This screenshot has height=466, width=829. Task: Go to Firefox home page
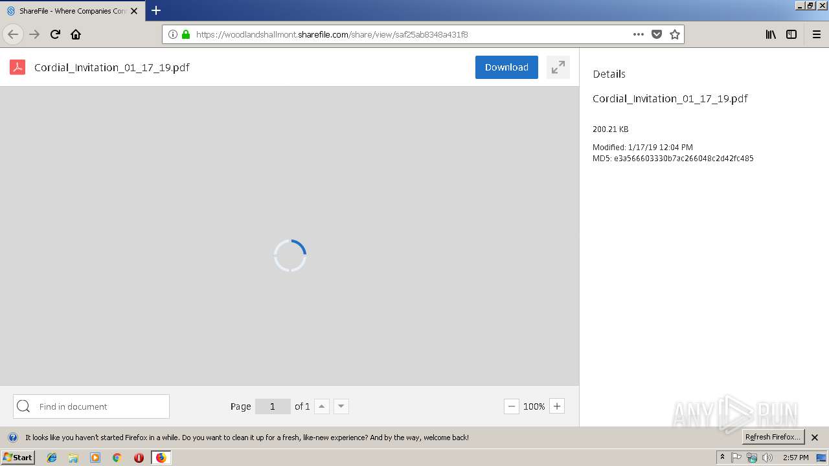[76, 34]
